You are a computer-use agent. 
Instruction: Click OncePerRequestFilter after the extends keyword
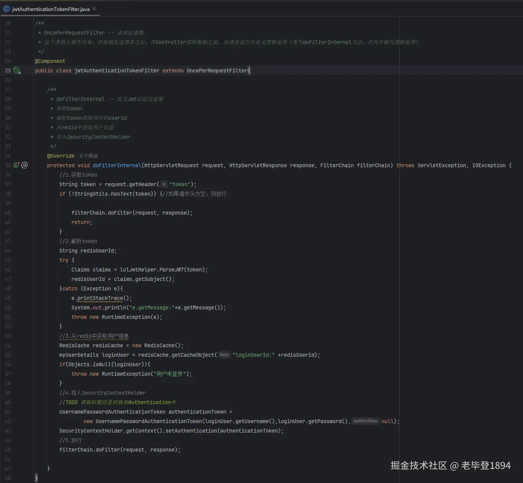tap(217, 71)
